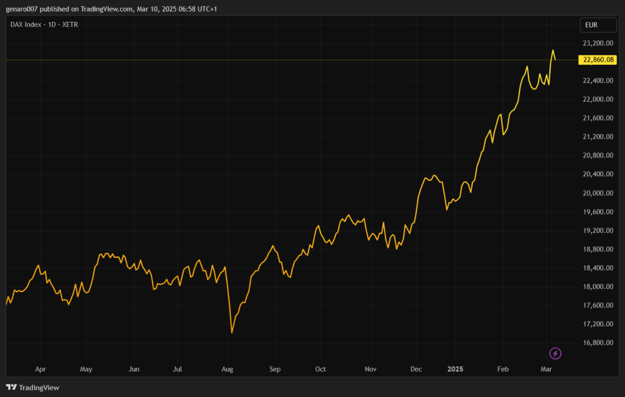Viewport: 625px width, 397px height.
Task: Click the Mar label on time axis
Action: [547, 369]
